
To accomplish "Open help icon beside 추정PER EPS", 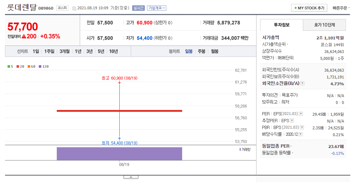I will click(292, 121).
